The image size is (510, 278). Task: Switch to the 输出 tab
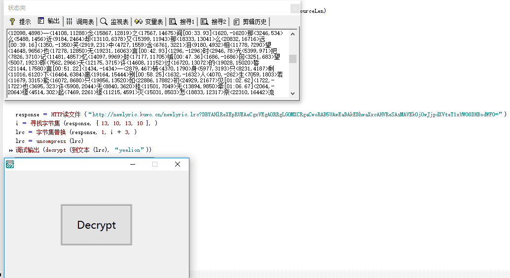point(49,21)
